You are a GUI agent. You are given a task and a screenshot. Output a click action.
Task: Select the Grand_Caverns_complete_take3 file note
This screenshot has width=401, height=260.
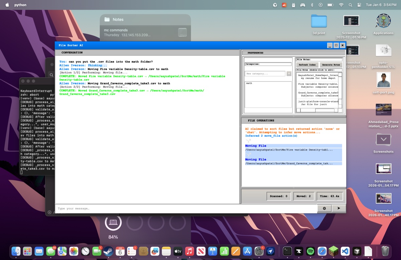coord(317,94)
